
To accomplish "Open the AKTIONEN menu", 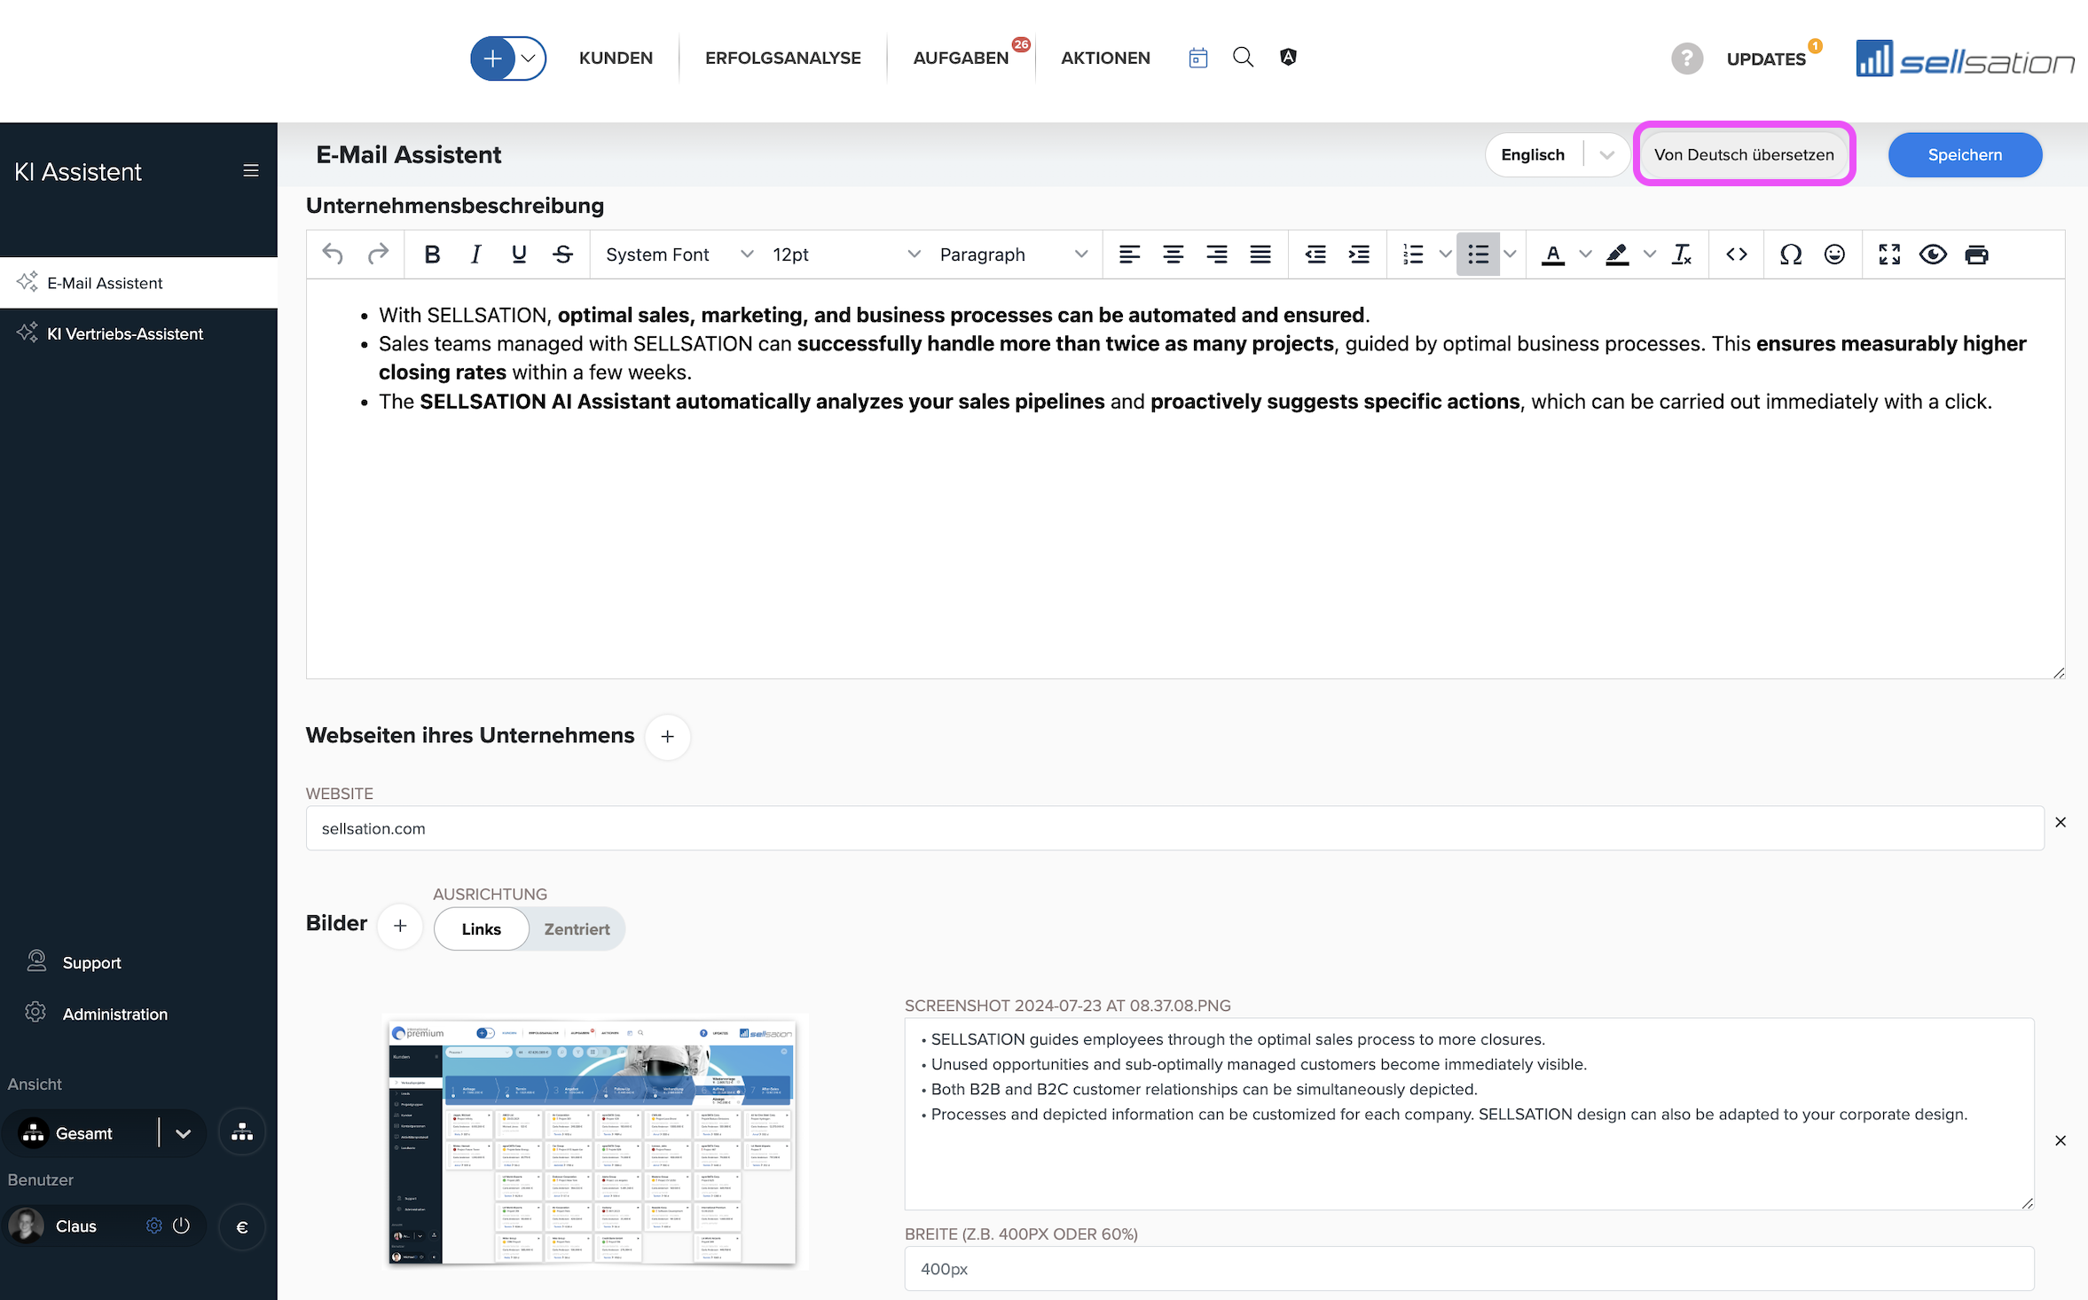I will pyautogui.click(x=1105, y=58).
